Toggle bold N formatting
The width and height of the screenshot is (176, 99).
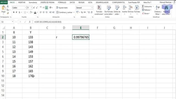[14, 12]
